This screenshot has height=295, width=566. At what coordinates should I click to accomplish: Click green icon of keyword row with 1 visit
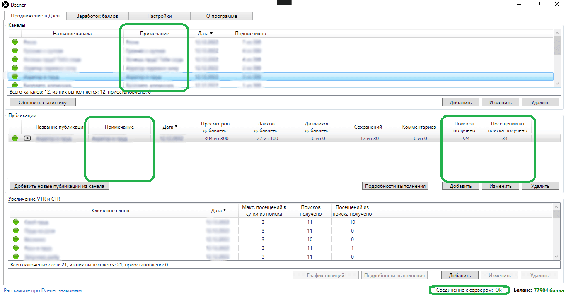[x=15, y=248]
